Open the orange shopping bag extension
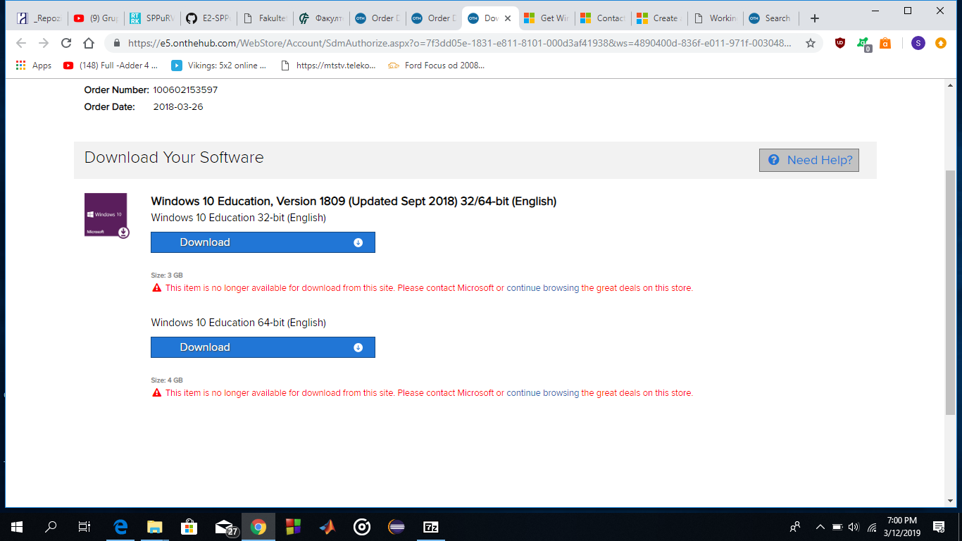Image resolution: width=962 pixels, height=541 pixels. (885, 43)
